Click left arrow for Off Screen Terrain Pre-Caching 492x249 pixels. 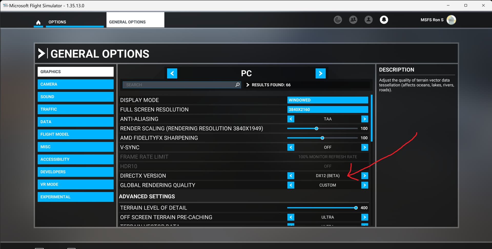291,217
